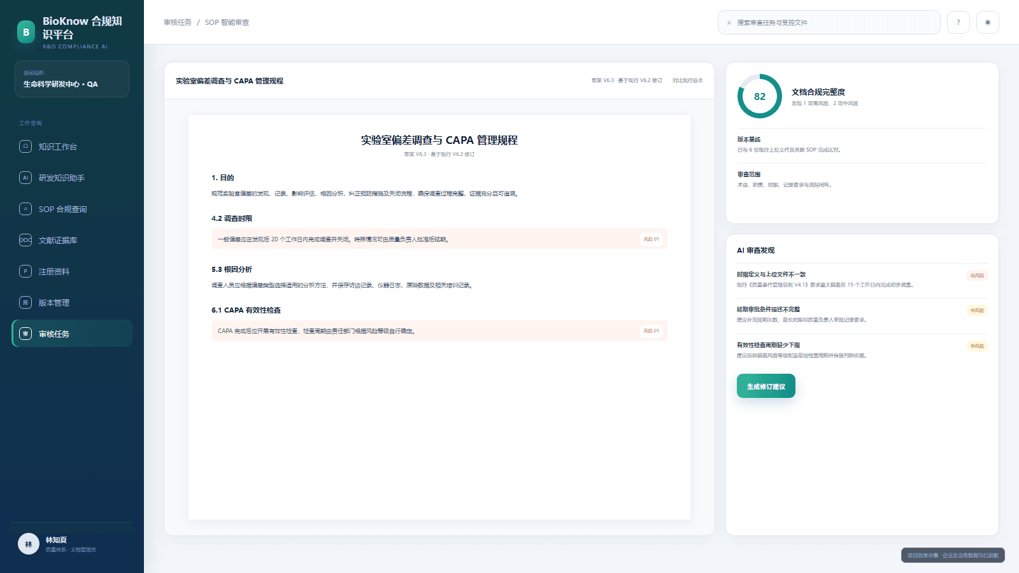Viewport: 1019px width, 573px height.
Task: Click the 中风险 badge on 有效性检查周期 row
Action: [977, 346]
